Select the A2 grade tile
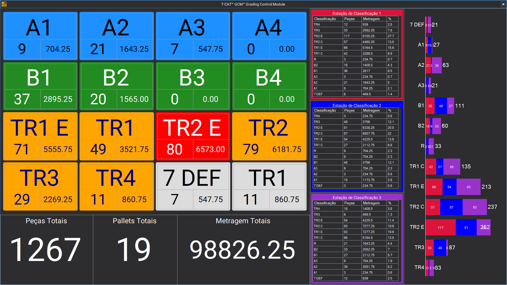507x285 pixels. 117,36
